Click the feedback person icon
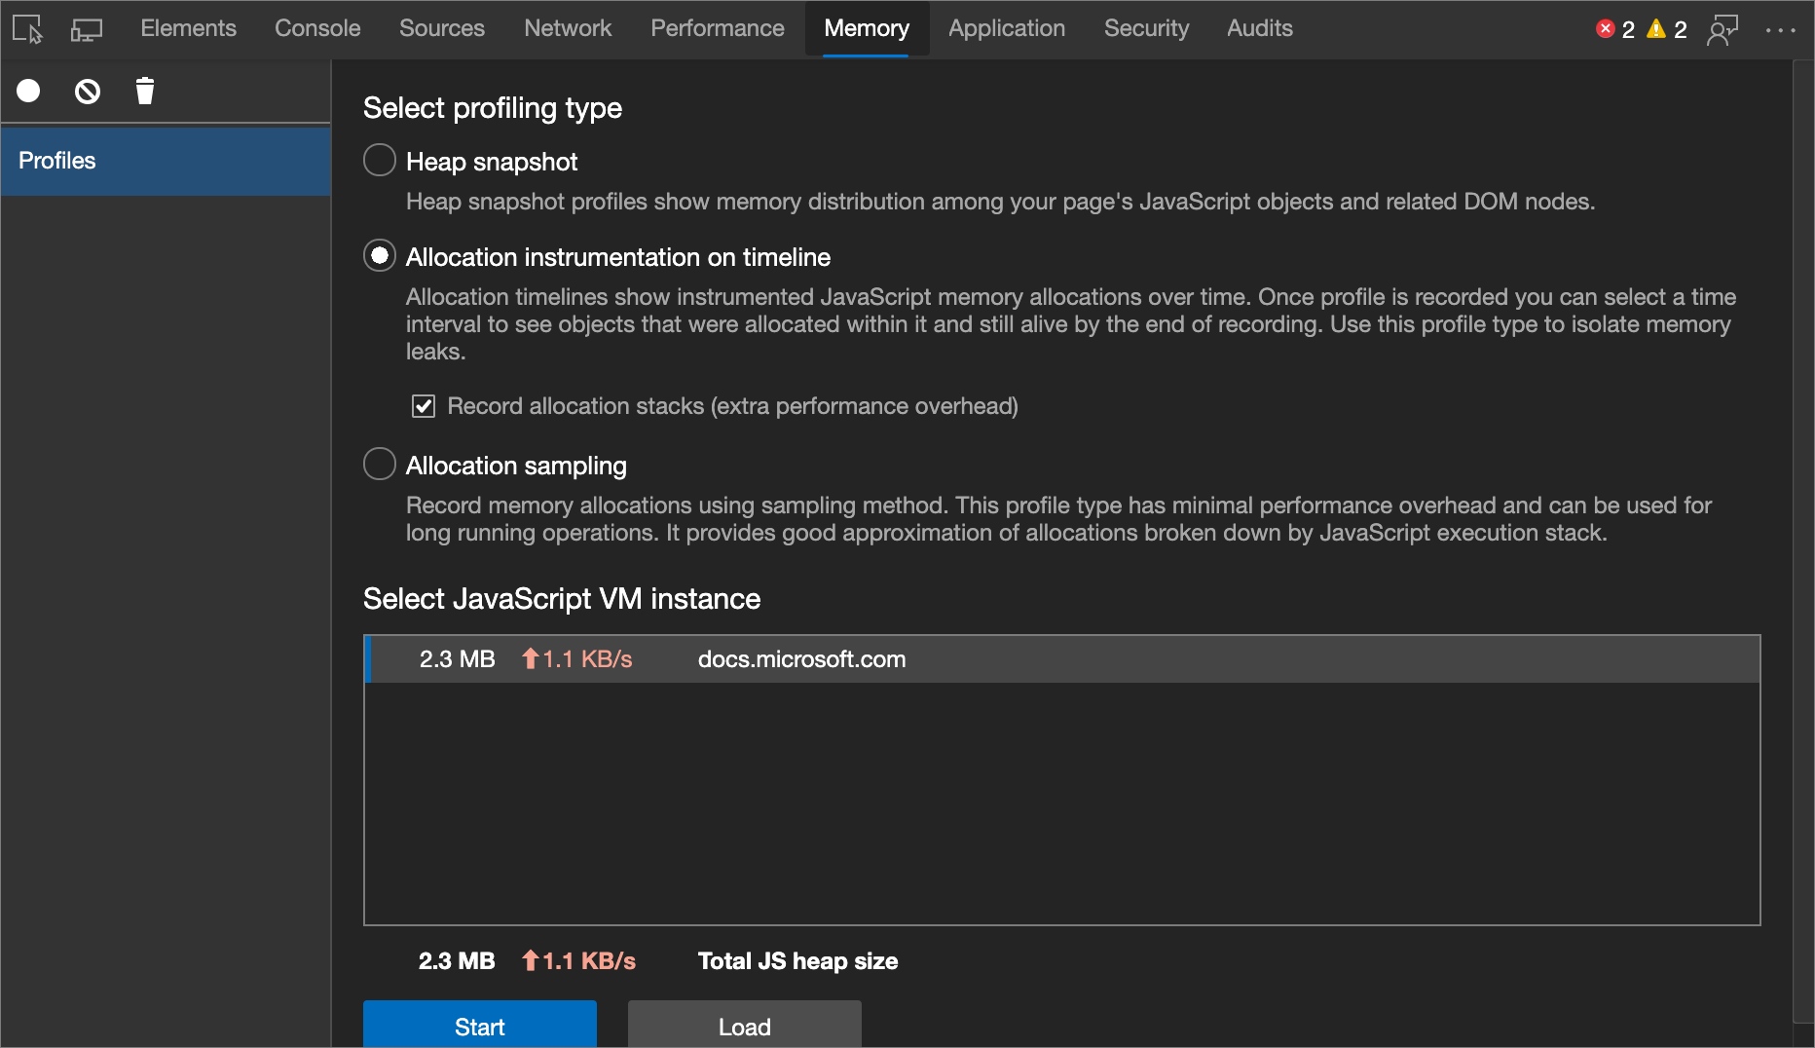Image resolution: width=1815 pixels, height=1048 pixels. (x=1722, y=30)
